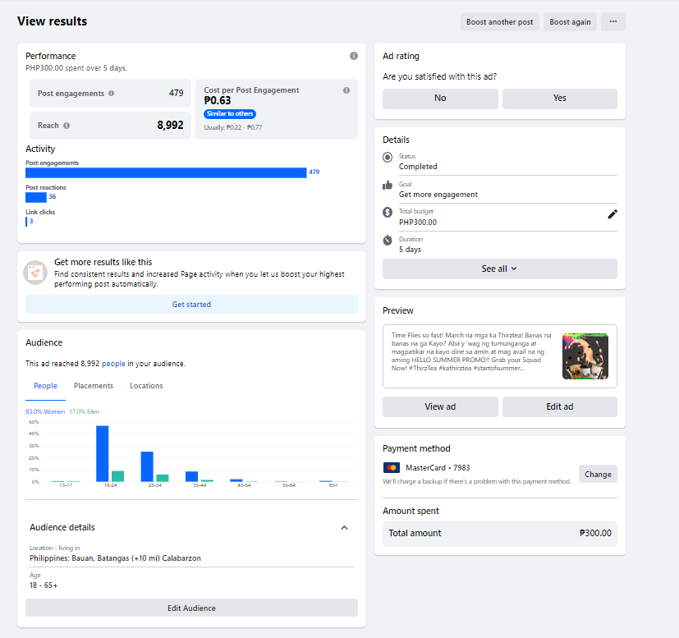Open the three-dot more options menu

click(x=612, y=21)
